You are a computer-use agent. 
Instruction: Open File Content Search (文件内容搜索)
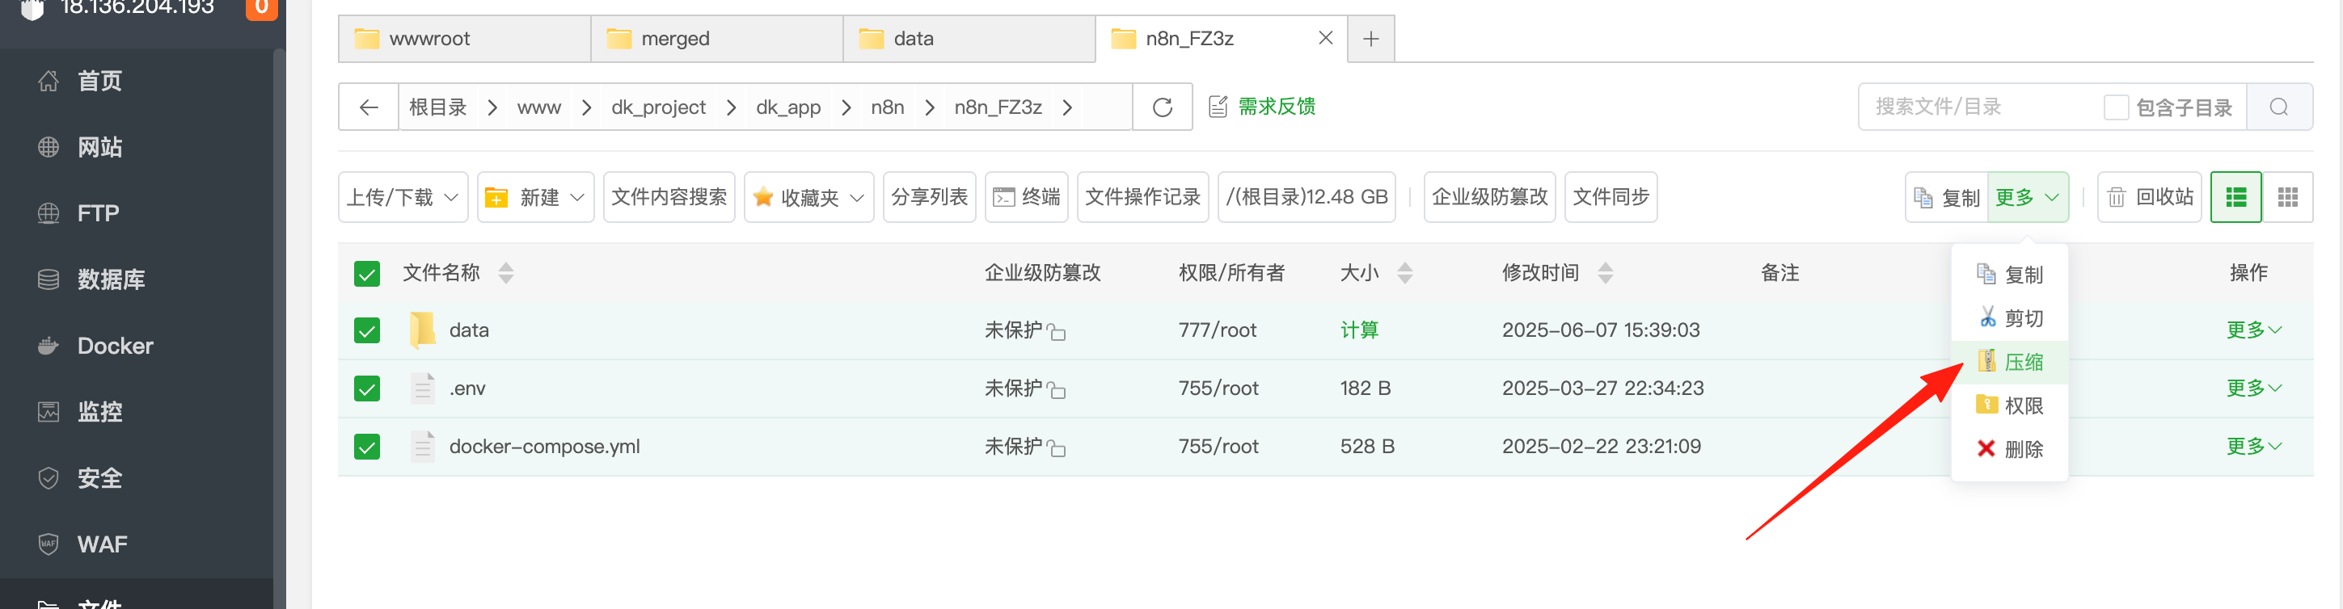(x=669, y=197)
